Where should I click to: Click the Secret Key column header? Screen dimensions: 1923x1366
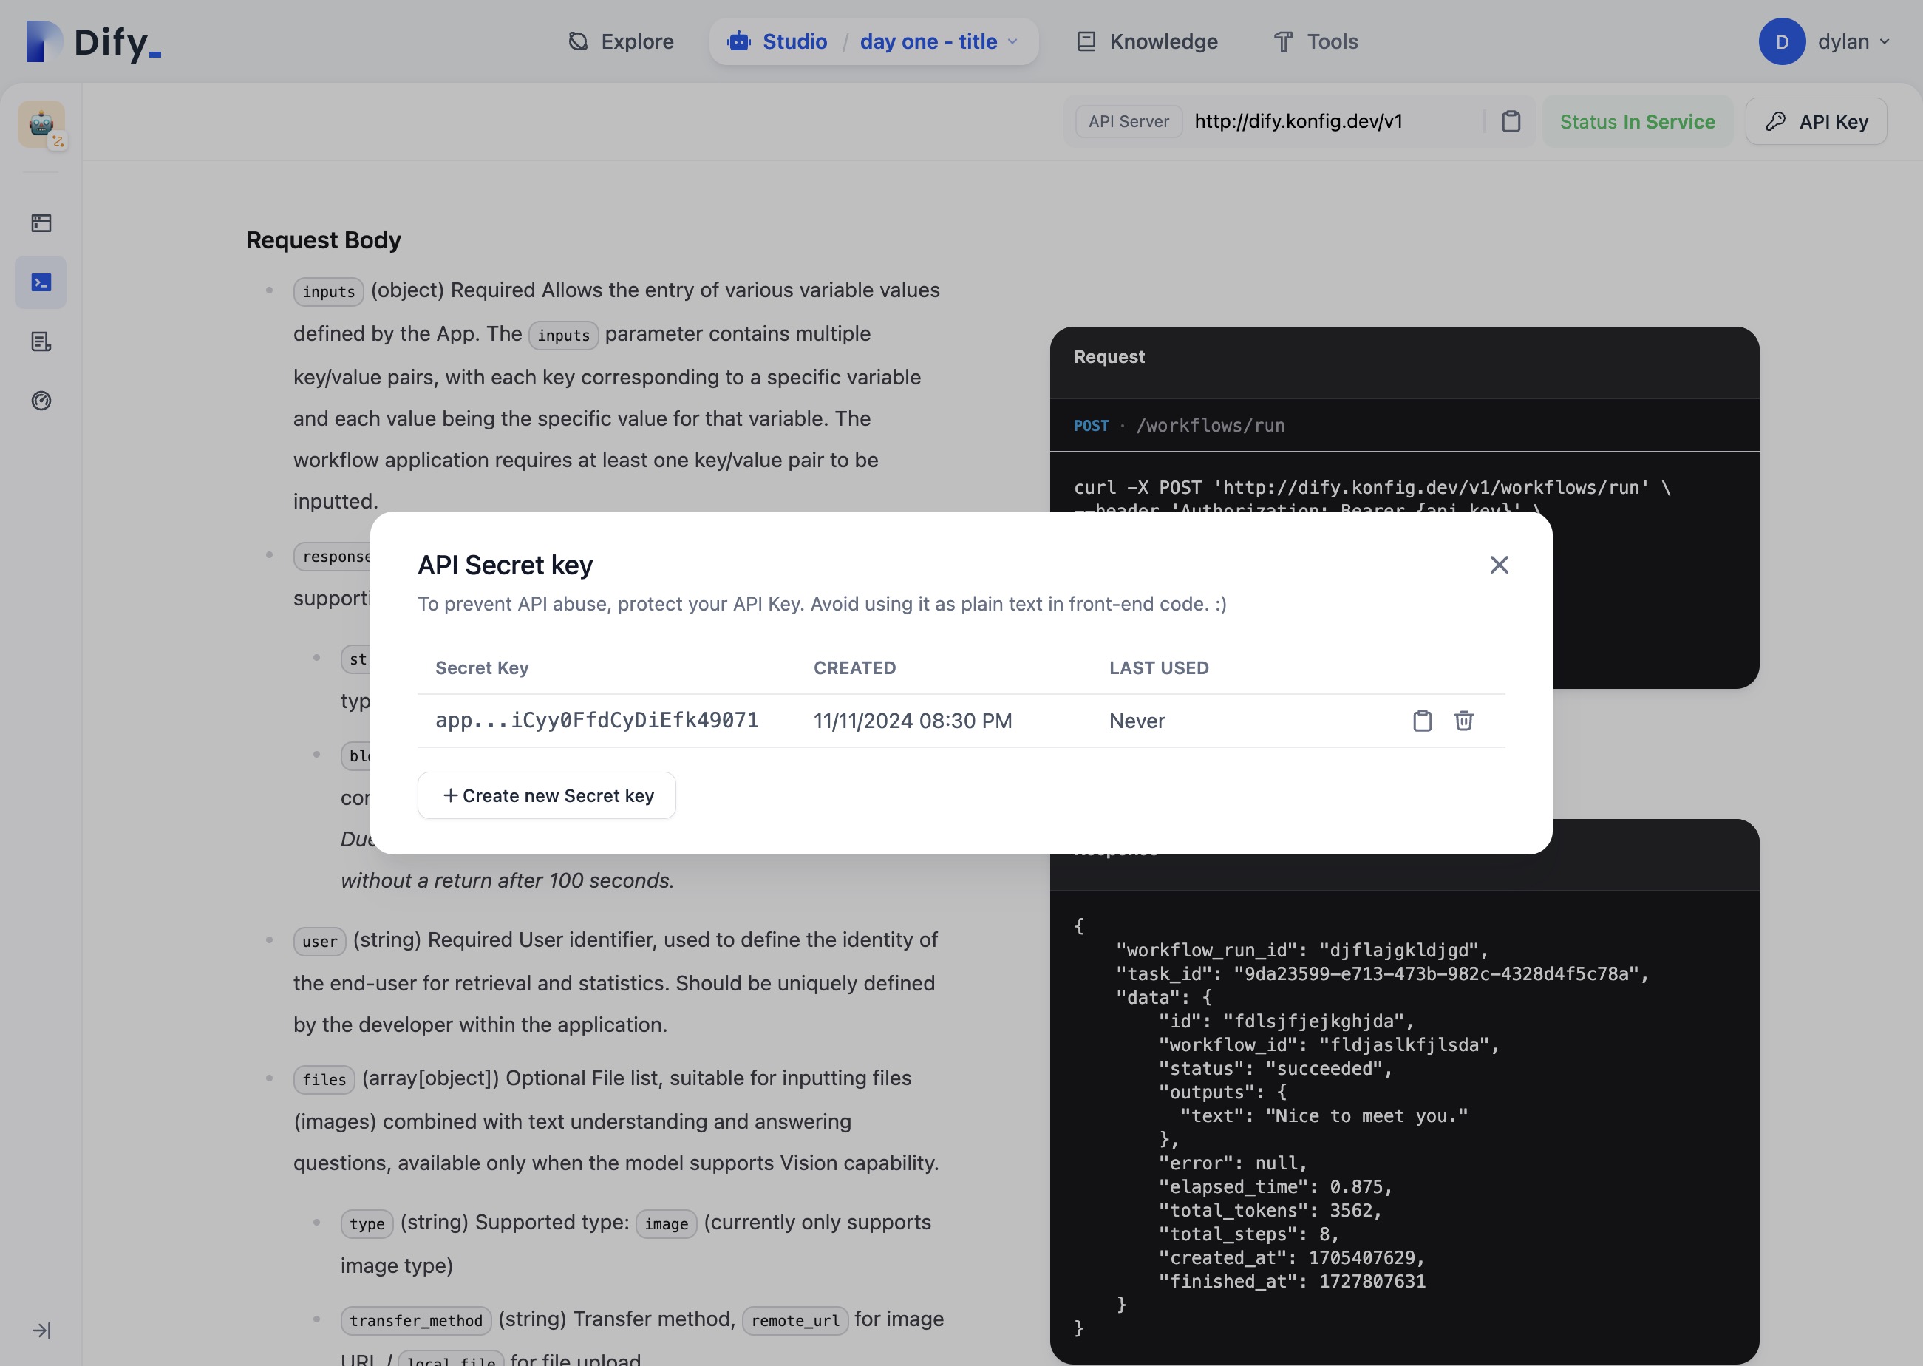482,668
